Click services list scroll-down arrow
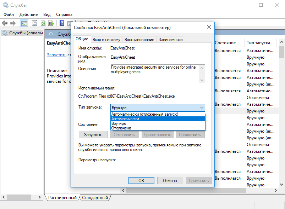This screenshot has height=209, width=285. tap(281, 185)
